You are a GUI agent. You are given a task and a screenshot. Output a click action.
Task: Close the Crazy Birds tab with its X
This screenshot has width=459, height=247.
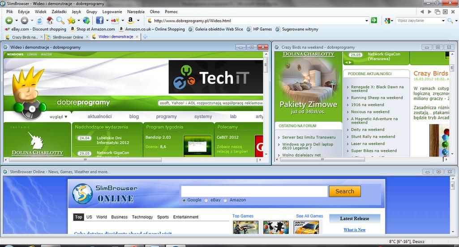(x=42, y=37)
